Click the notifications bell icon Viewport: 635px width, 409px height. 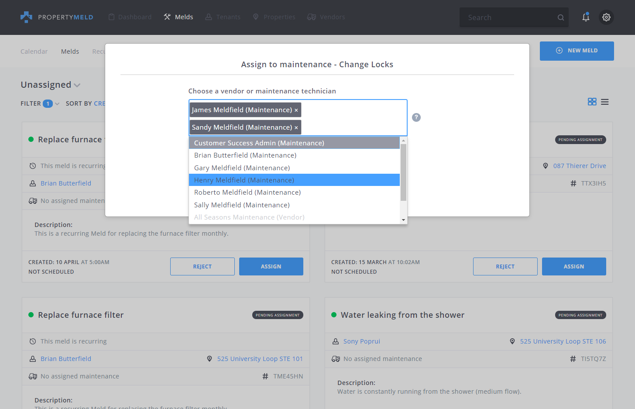[x=586, y=17]
